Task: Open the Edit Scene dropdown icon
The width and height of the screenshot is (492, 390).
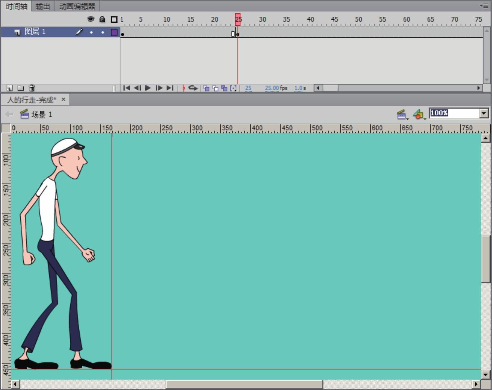Action: 402,115
